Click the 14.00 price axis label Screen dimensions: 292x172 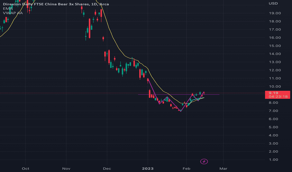[275, 54]
